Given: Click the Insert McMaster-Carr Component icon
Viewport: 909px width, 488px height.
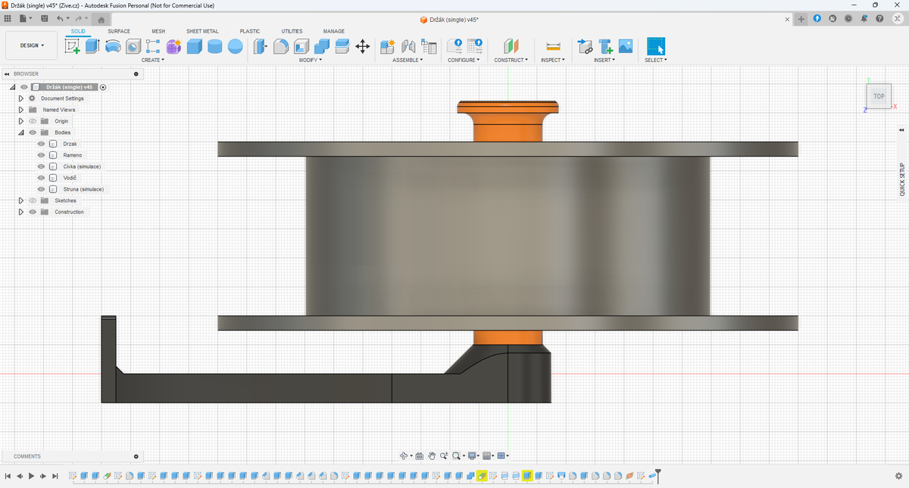Looking at the screenshot, I should (x=605, y=46).
